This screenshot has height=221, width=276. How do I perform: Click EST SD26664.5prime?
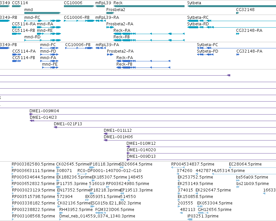(x=136, y=164)
